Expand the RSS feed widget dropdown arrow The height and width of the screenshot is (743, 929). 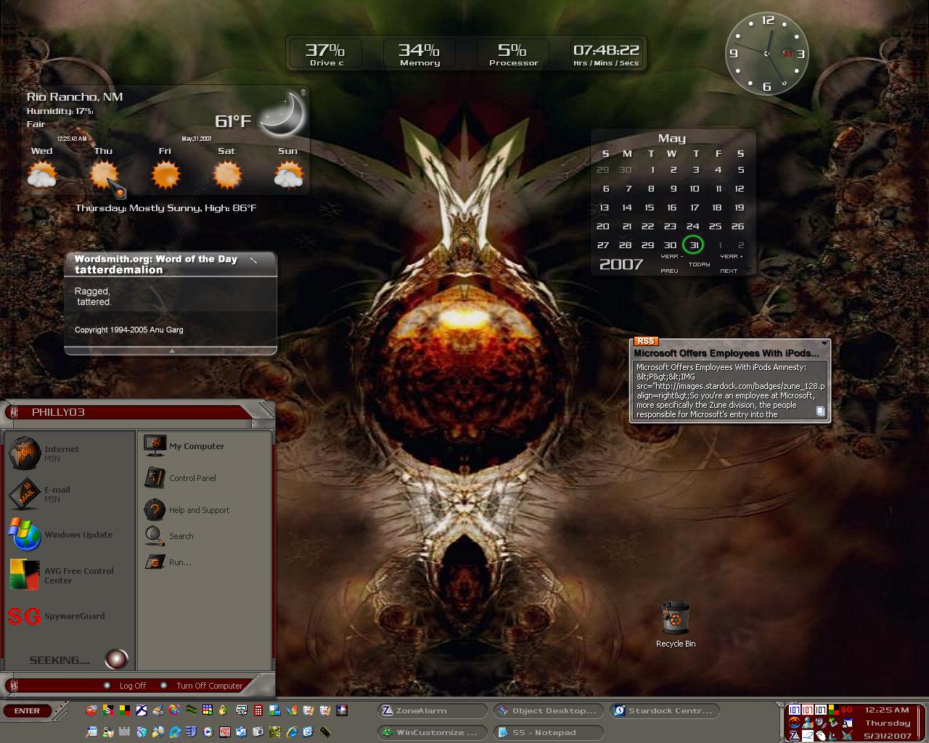(x=824, y=343)
